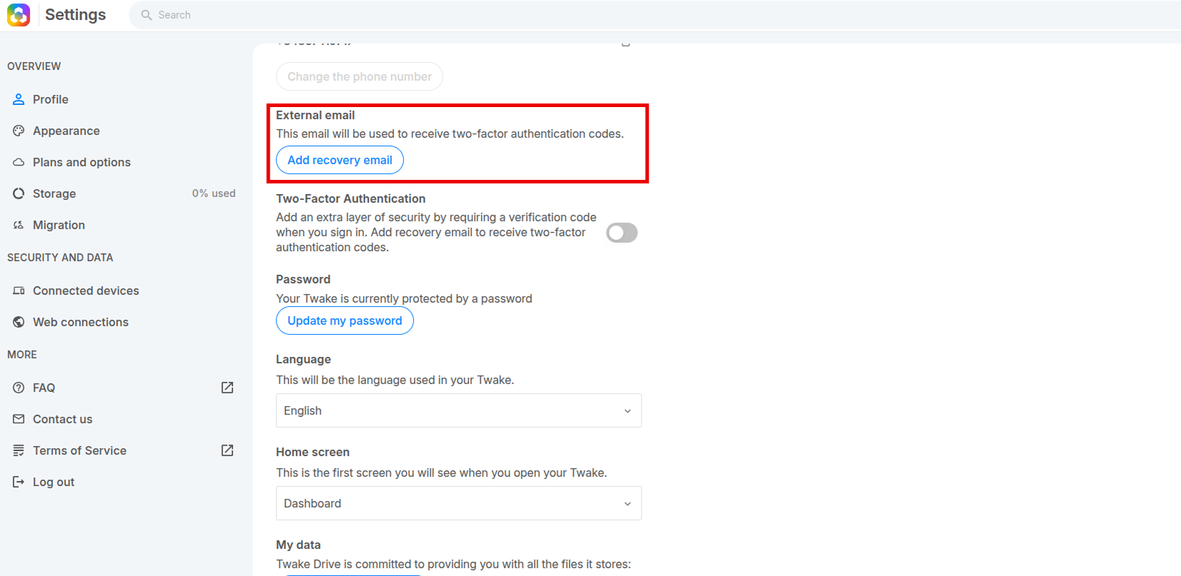Open FAQ via external link icon
This screenshot has width=1181, height=576.
[227, 388]
